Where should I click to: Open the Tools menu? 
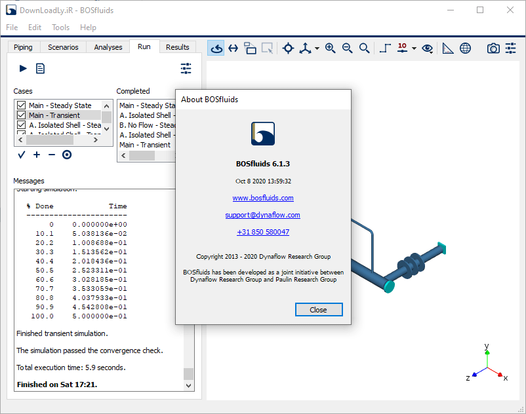tap(61, 28)
